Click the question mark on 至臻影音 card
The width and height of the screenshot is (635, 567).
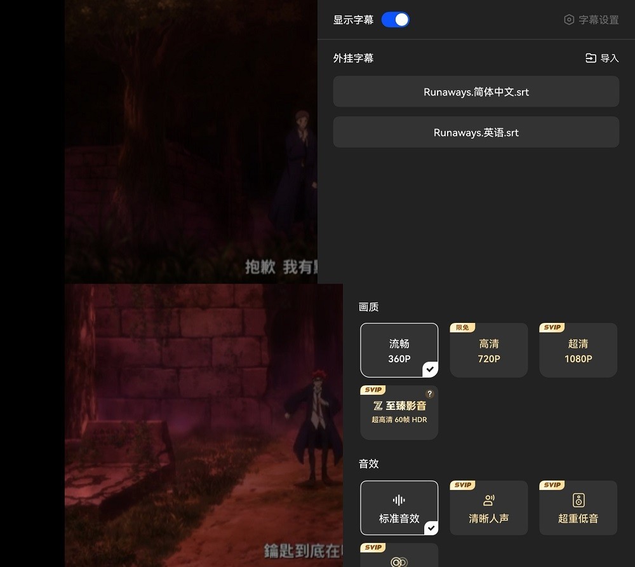[x=429, y=394]
